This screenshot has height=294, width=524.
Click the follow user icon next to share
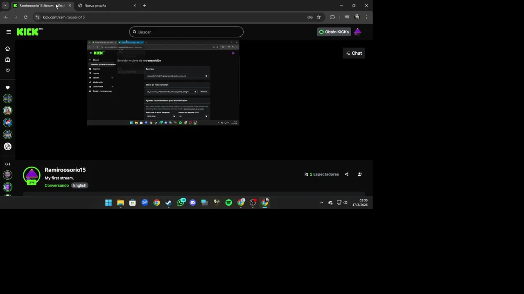pyautogui.click(x=360, y=174)
